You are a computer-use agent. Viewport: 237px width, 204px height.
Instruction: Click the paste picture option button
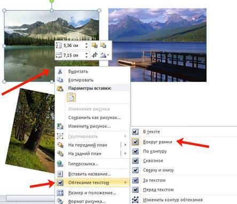point(71,98)
